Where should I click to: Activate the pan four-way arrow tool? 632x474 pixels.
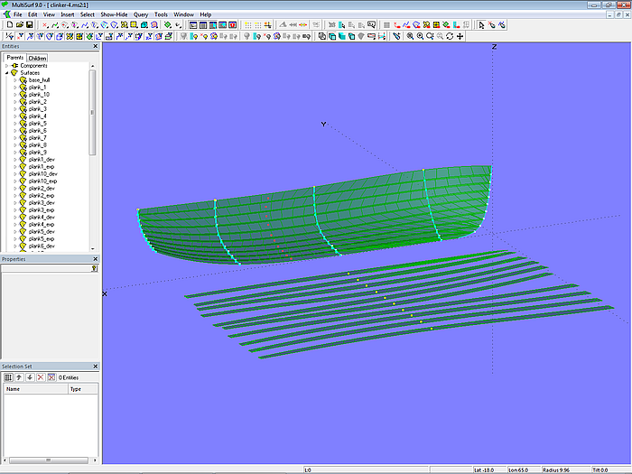(x=460, y=36)
